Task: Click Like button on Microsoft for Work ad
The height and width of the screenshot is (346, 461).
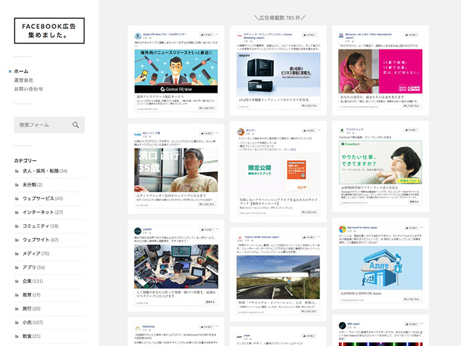Action: tap(412, 228)
